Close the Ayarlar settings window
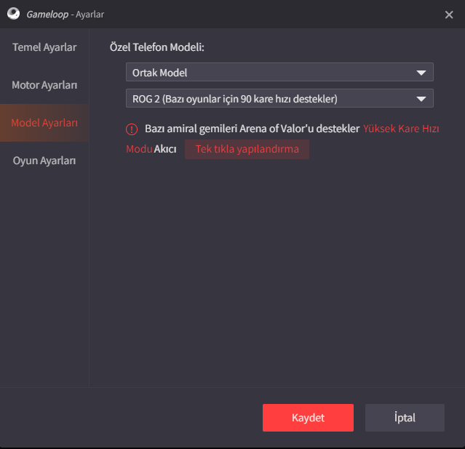The image size is (465, 449). [x=449, y=15]
